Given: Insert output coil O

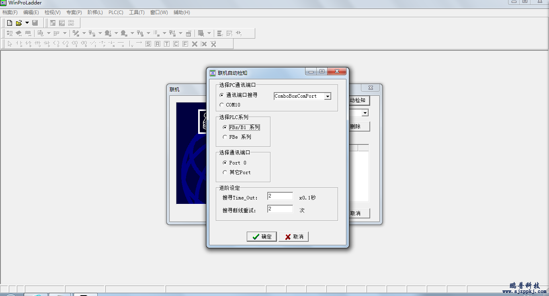Looking at the screenshot, I should (x=56, y=44).
